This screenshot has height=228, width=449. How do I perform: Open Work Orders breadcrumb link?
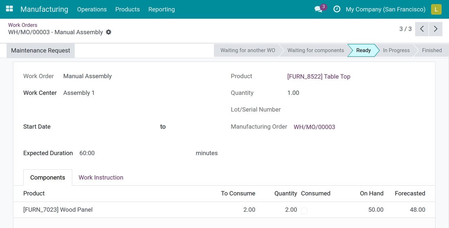coord(22,25)
